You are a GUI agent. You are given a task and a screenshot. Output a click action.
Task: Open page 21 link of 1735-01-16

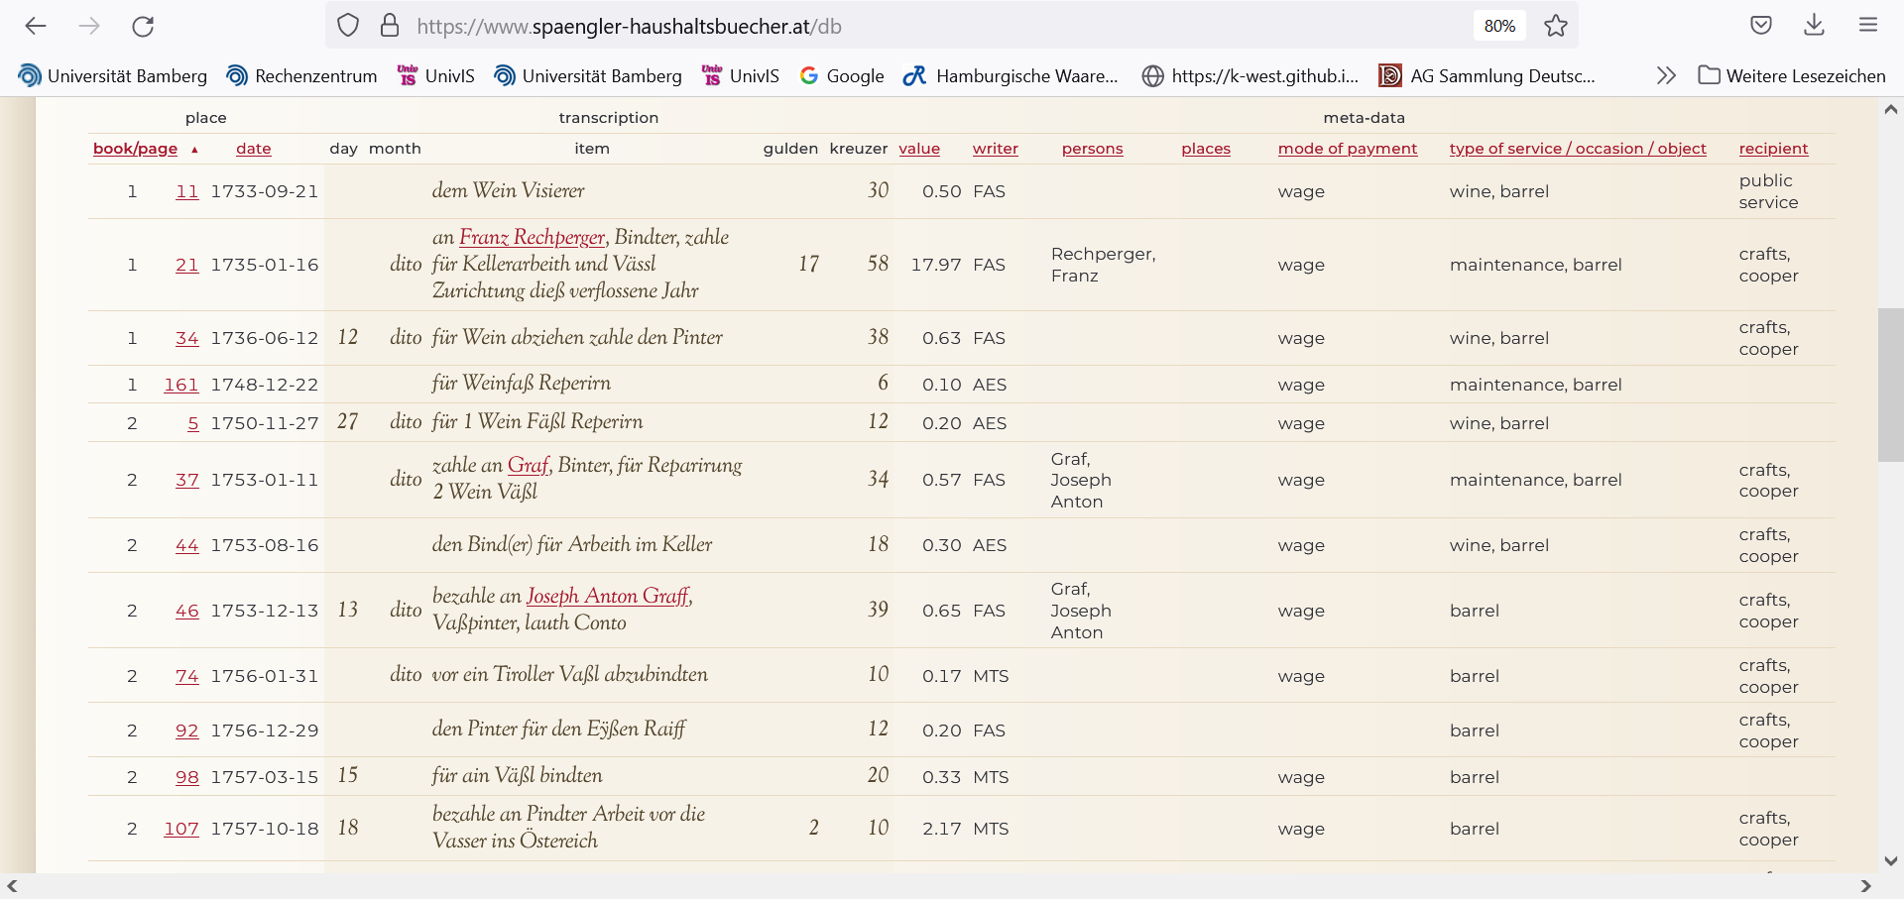tap(187, 265)
